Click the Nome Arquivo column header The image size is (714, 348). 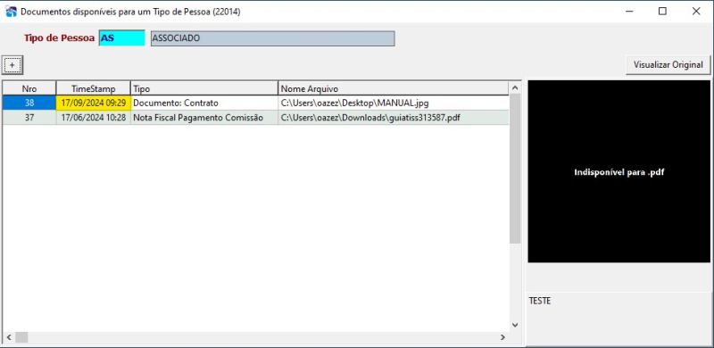click(x=394, y=88)
